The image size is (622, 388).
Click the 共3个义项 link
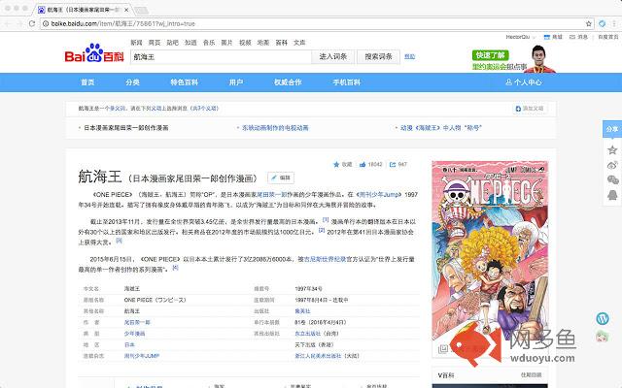pos(205,108)
